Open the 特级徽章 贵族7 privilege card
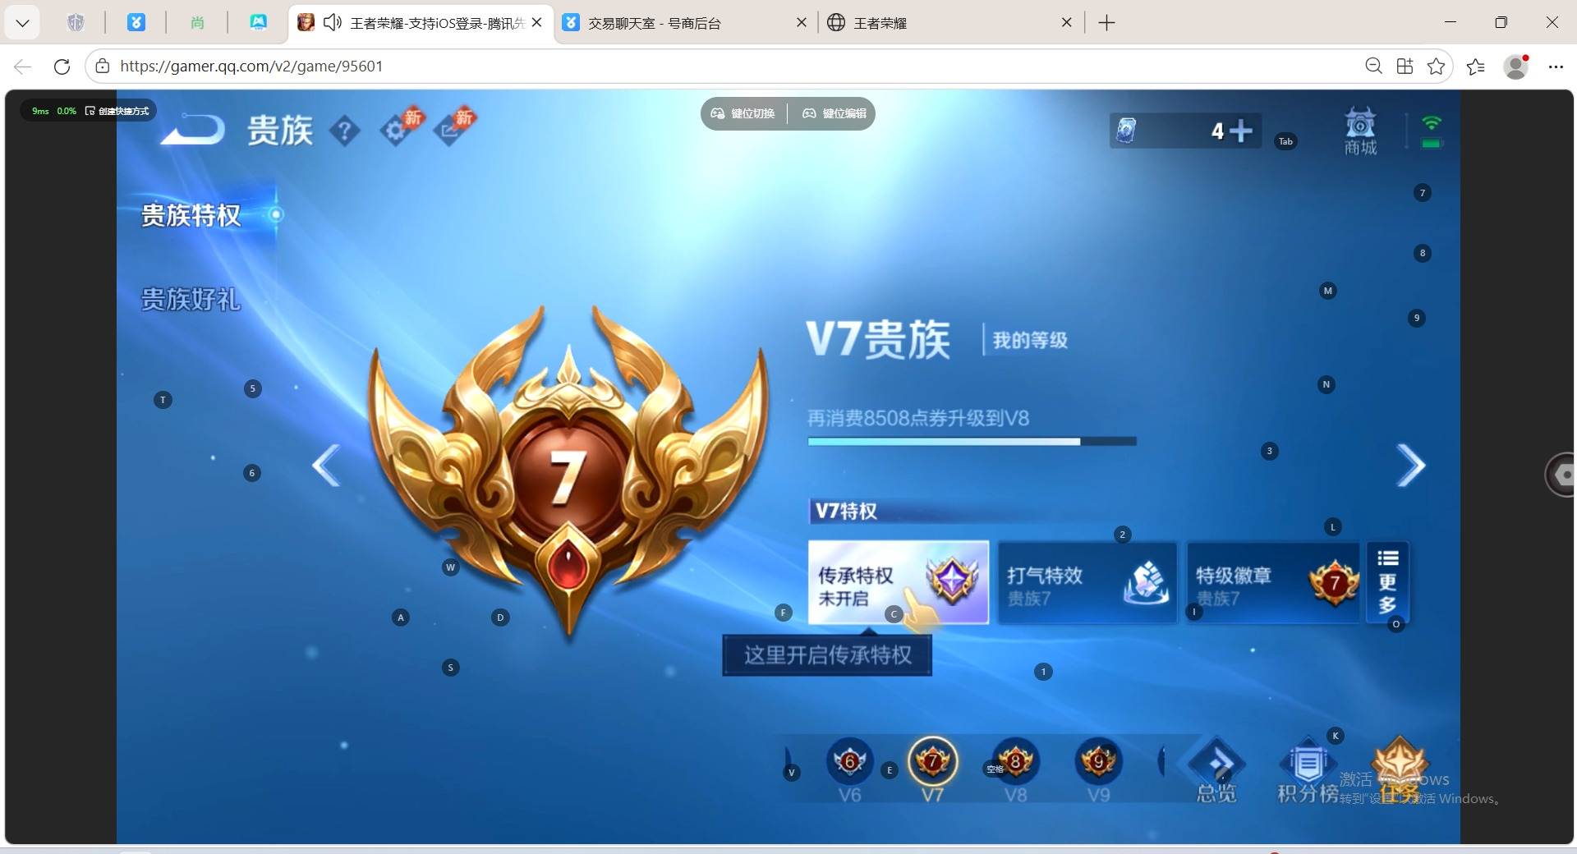1577x854 pixels. (x=1273, y=582)
